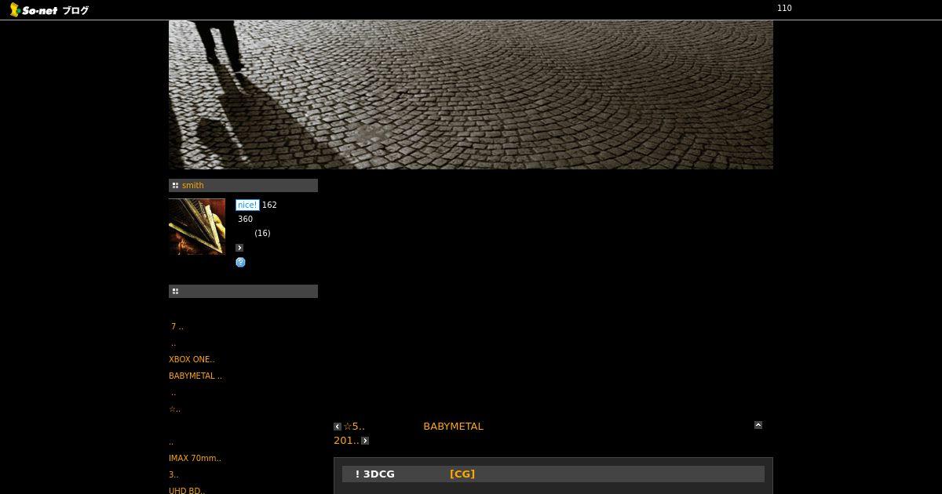Open the 7 .. sidebar link
Image resolution: width=942 pixels, height=494 pixels.
click(x=177, y=326)
